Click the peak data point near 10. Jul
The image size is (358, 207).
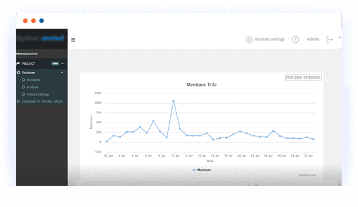pos(173,101)
